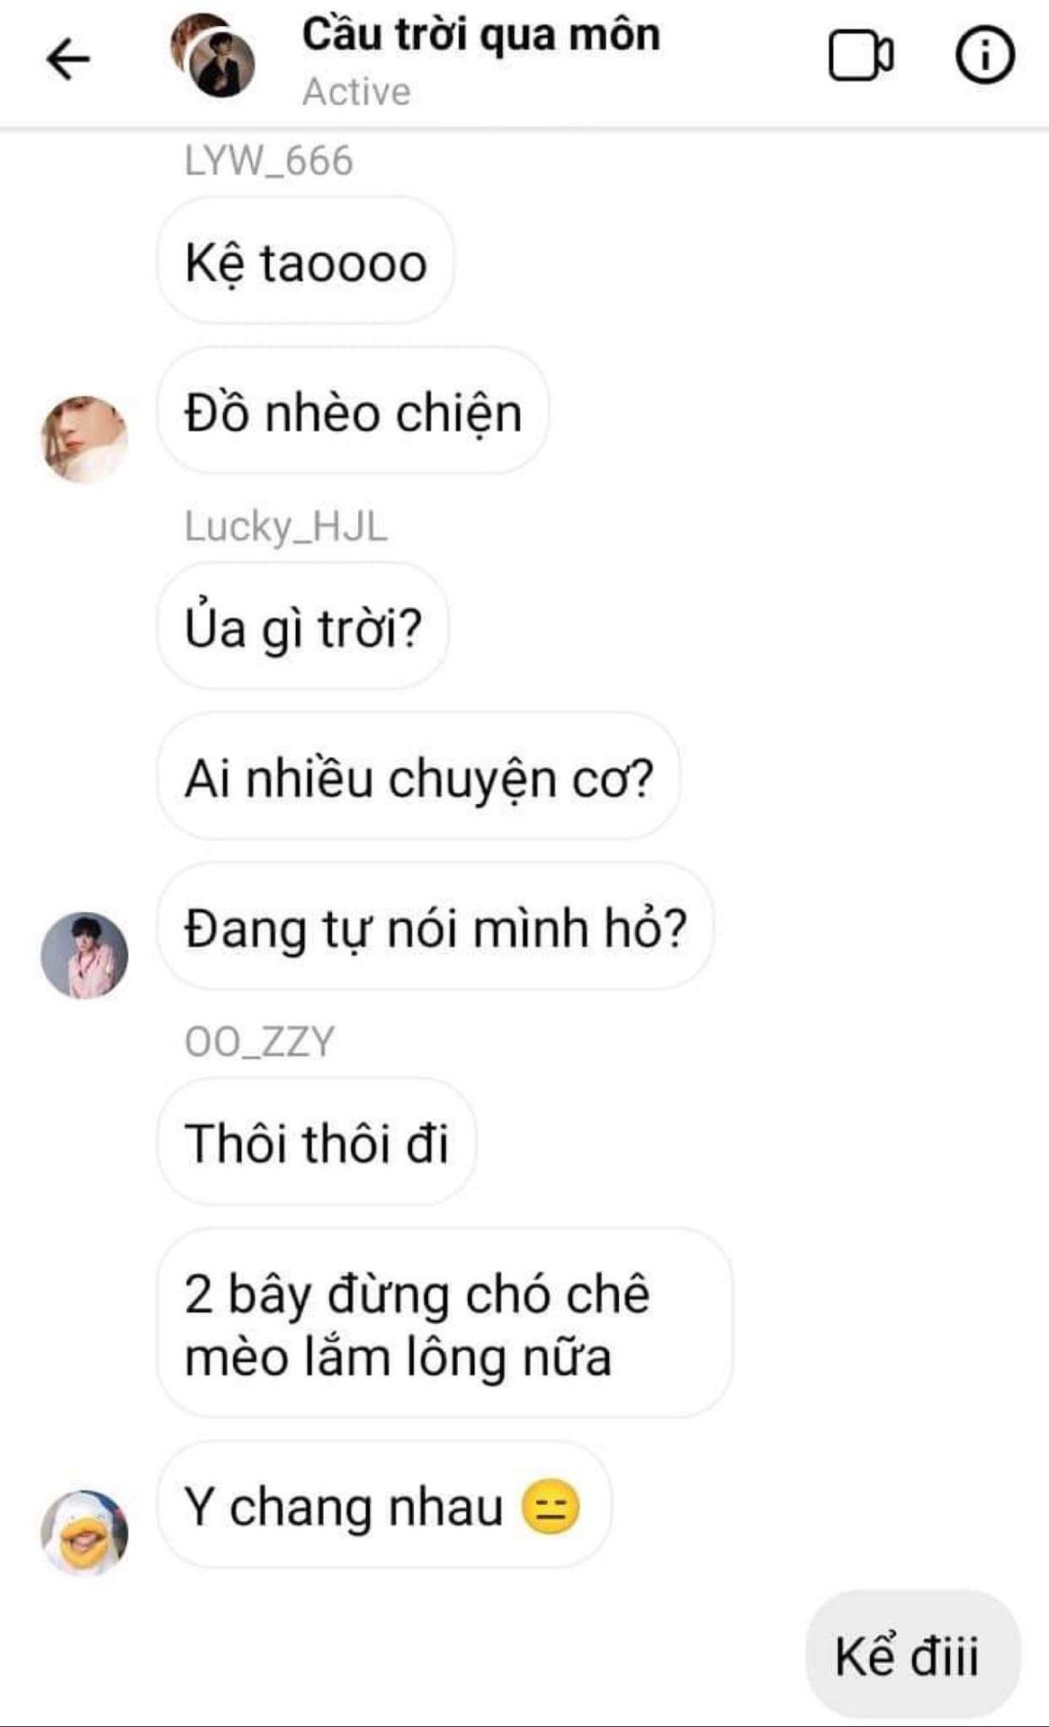1049x1727 pixels.
Task: Select the "Kệ taoooo" message bubble
Action: click(x=305, y=261)
